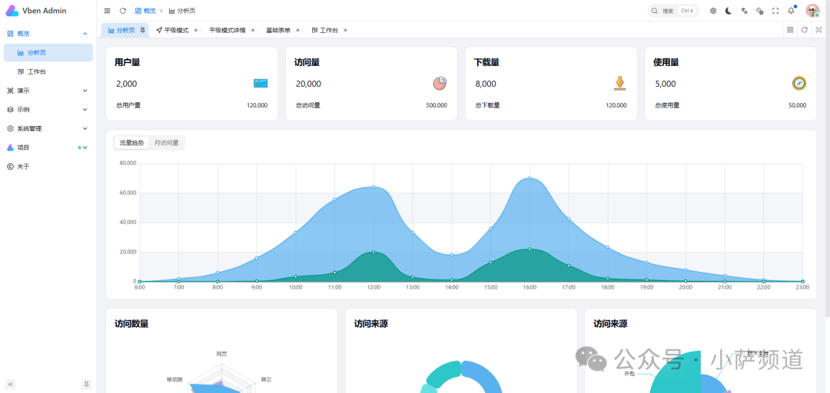Screen dimensions: 830x393
Task: Click the timezone clock-globe icon
Action: (759, 11)
